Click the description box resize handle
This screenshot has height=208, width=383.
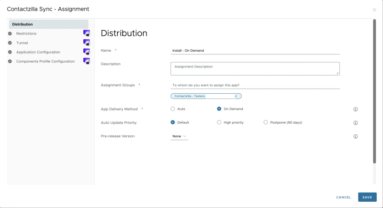tap(338, 73)
